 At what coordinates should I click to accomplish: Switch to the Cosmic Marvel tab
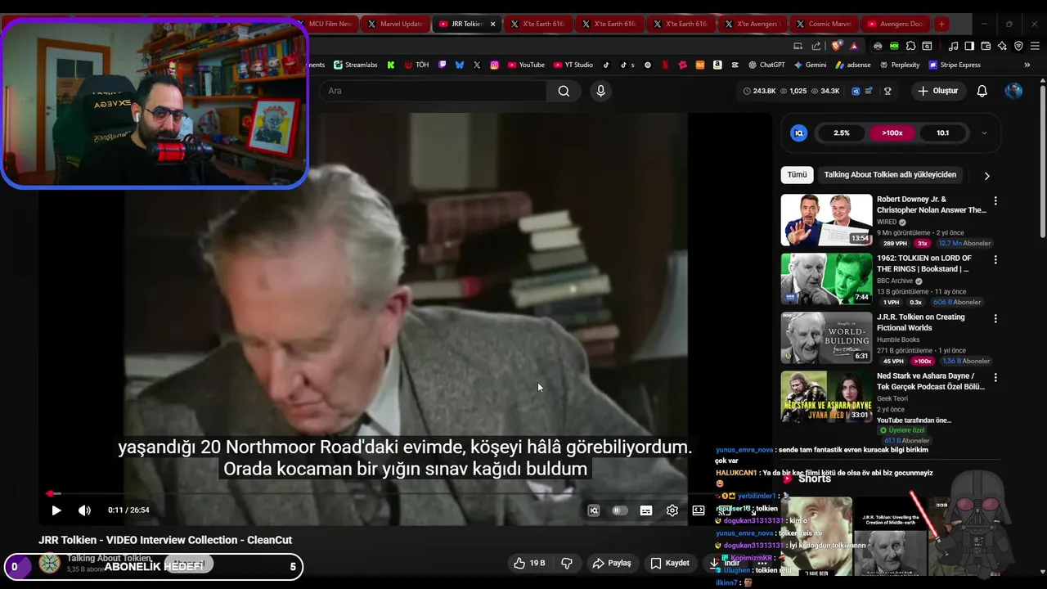tap(824, 24)
